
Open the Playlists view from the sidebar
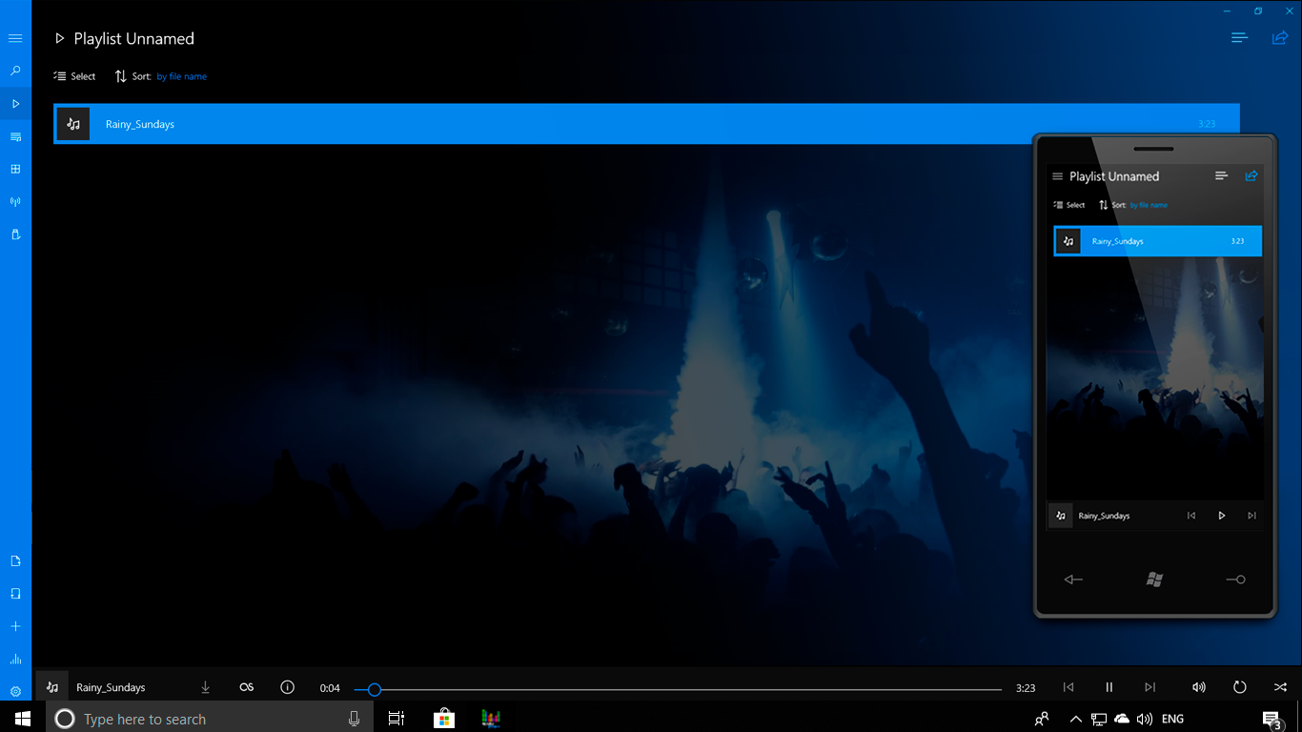point(14,136)
